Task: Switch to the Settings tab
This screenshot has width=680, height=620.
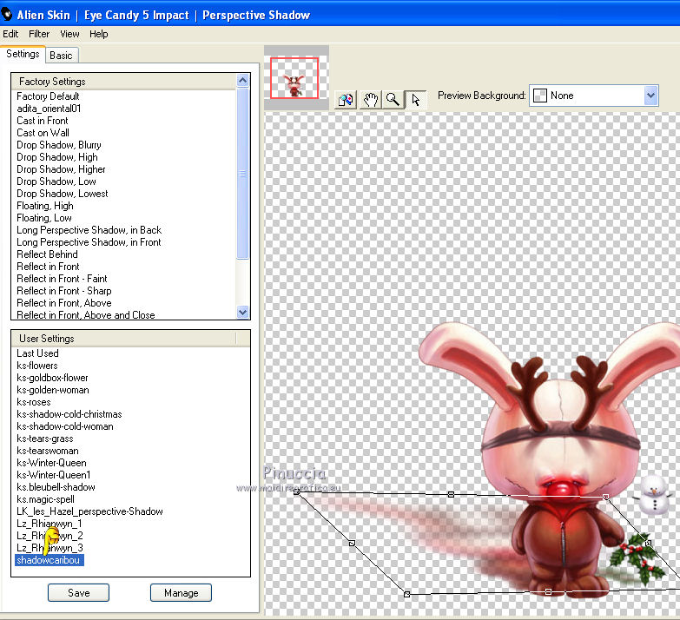Action: tap(23, 54)
